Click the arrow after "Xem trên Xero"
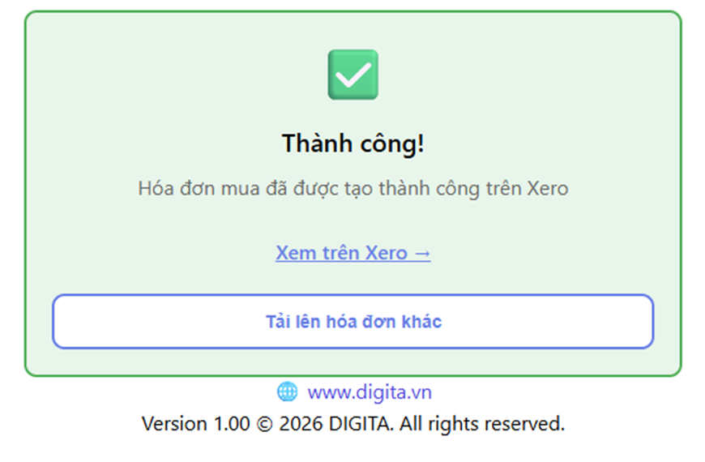This screenshot has height=462, width=705. tap(421, 253)
